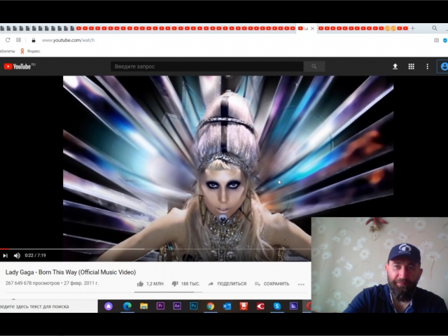Click the Windows taskbar search box
The image size is (448, 336).
click(48, 307)
